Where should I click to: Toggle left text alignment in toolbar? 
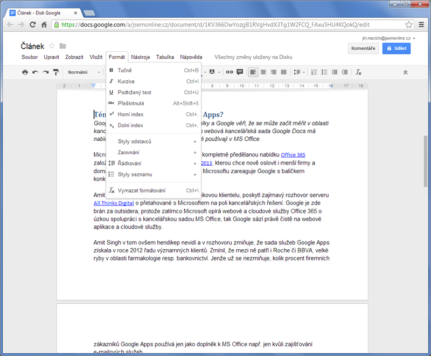click(253, 72)
